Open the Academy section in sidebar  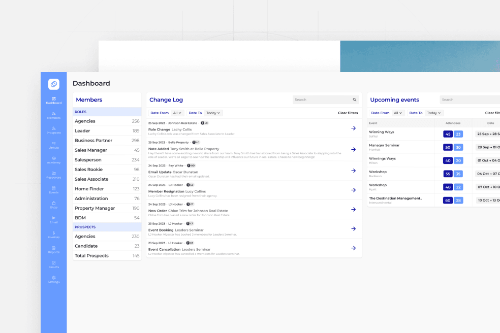[x=53, y=160]
